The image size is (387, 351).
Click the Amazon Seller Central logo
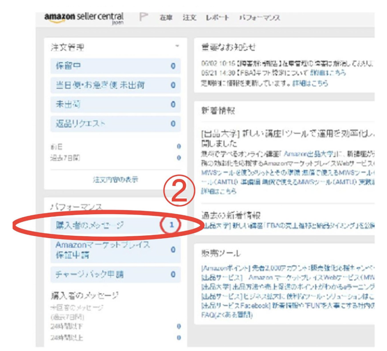pyautogui.click(x=84, y=18)
